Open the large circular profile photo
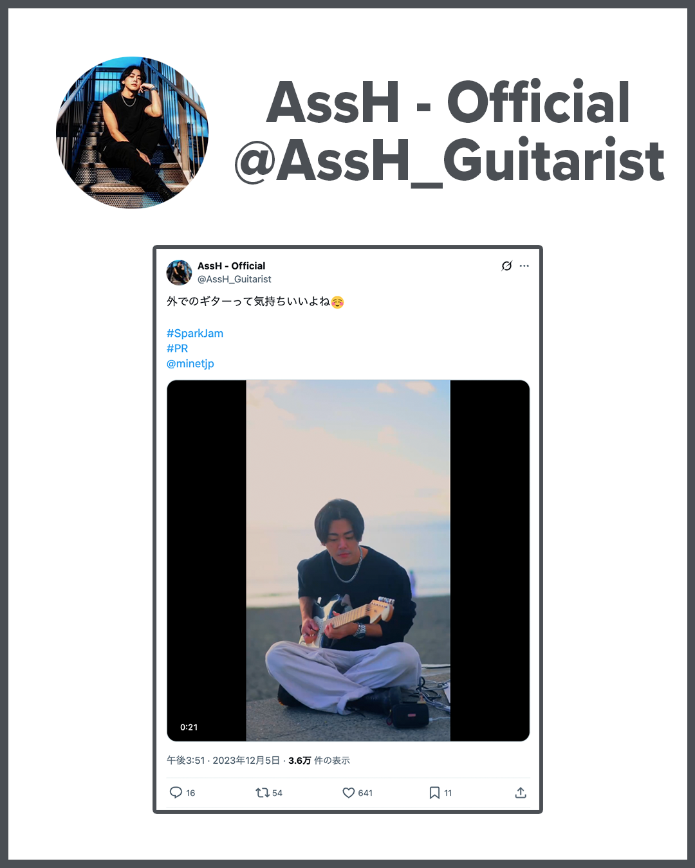 [132, 132]
